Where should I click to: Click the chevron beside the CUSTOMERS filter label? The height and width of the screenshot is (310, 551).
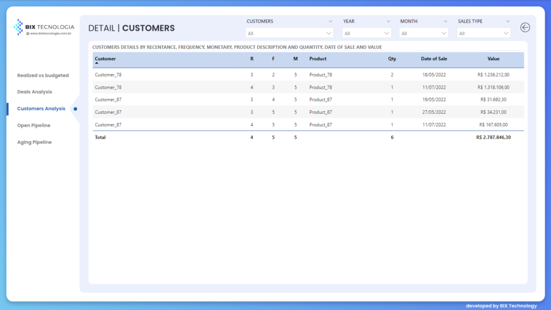click(x=330, y=21)
